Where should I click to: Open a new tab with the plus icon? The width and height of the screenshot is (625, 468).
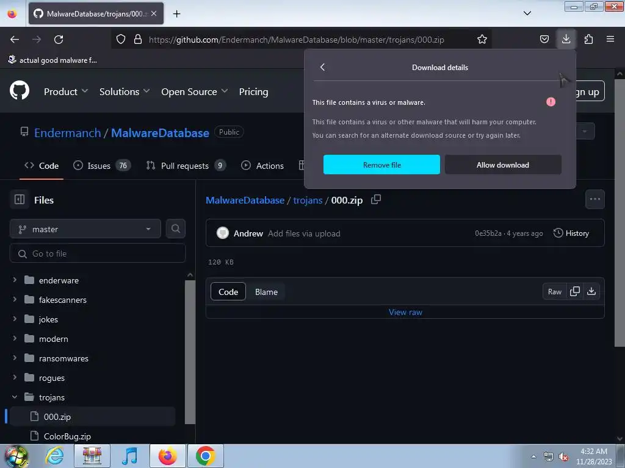click(176, 13)
